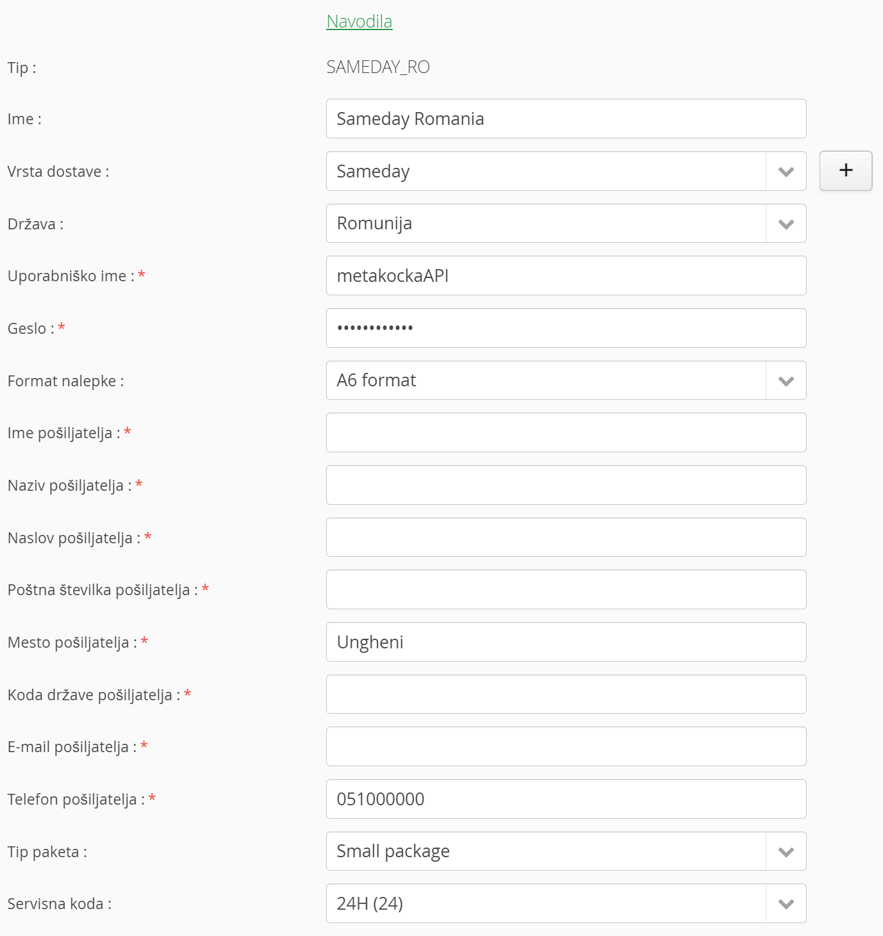This screenshot has width=883, height=936.
Task: Edit the Telefon pošiljatelja field with 051000000
Action: pyautogui.click(x=566, y=799)
